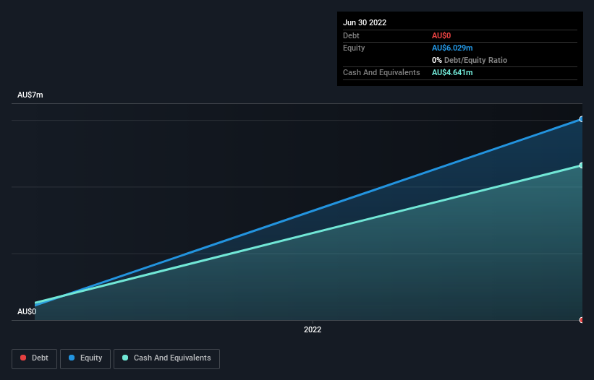Select the Cash And Equivalents tooltip label
Screen dimensions: 594x380
[x=381, y=72]
